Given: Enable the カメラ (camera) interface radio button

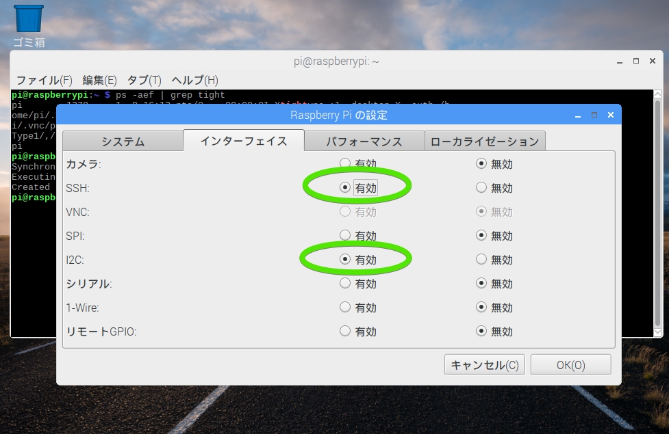Looking at the screenshot, I should pyautogui.click(x=345, y=163).
